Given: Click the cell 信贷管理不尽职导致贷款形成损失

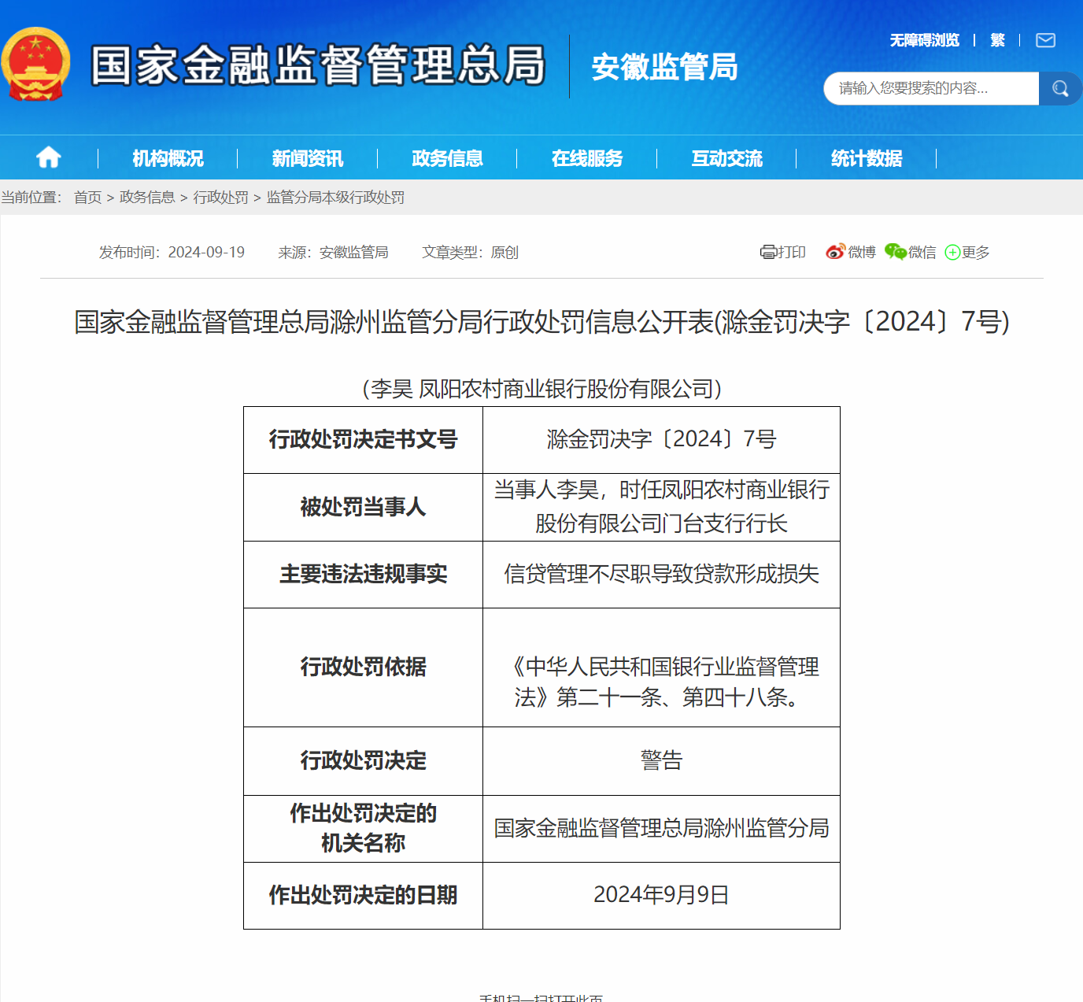Looking at the screenshot, I should [661, 575].
